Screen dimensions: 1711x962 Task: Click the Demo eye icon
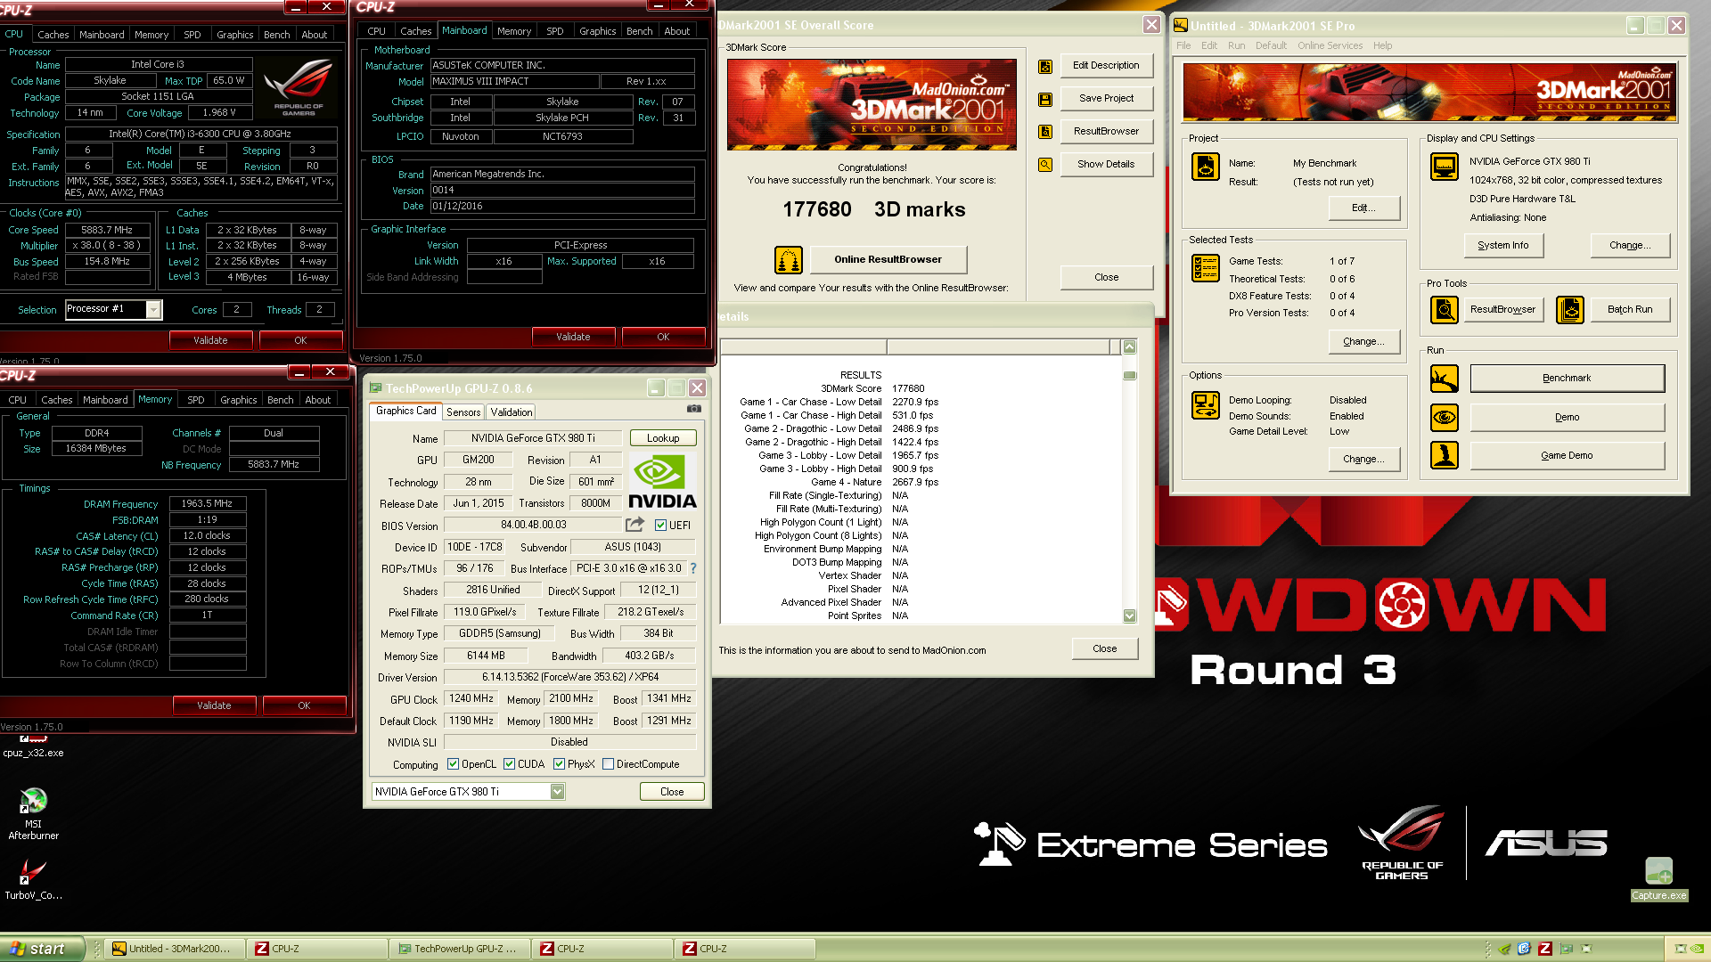coord(1445,417)
